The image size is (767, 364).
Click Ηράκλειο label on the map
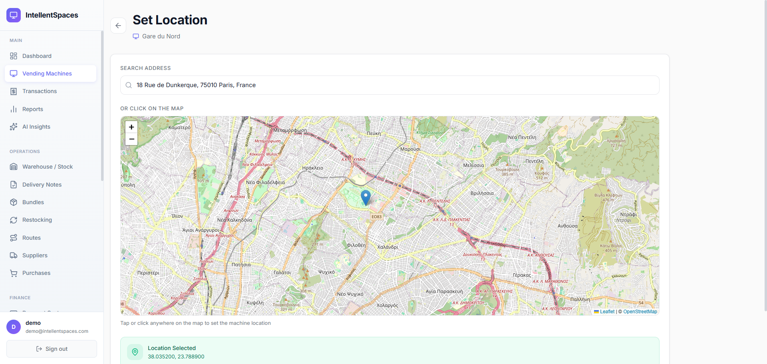[x=313, y=168]
